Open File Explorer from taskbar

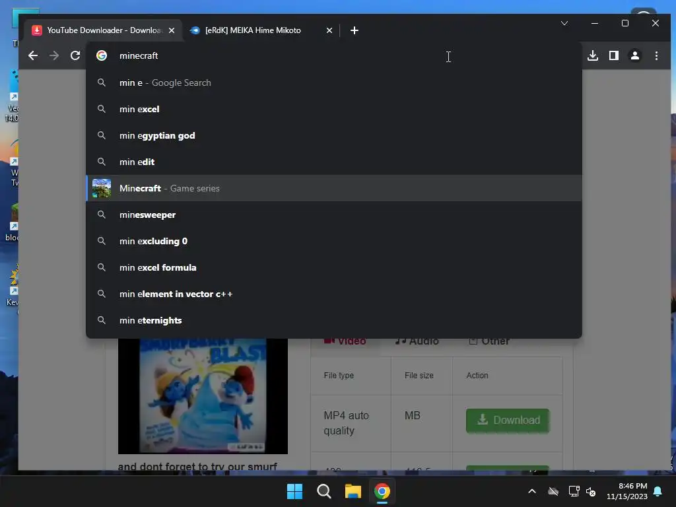click(353, 491)
